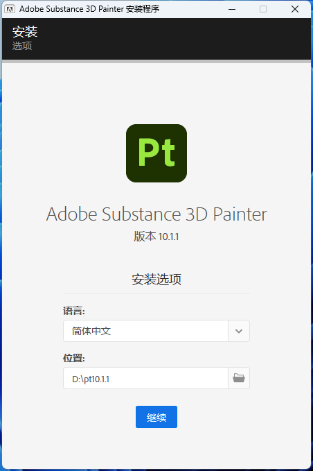This screenshot has width=313, height=471.
Task: Click the gray progress strip below header
Action: (x=156, y=61)
